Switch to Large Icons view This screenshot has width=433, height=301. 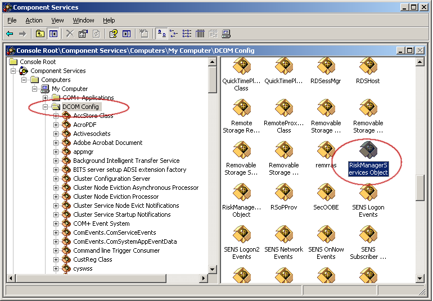161,34
